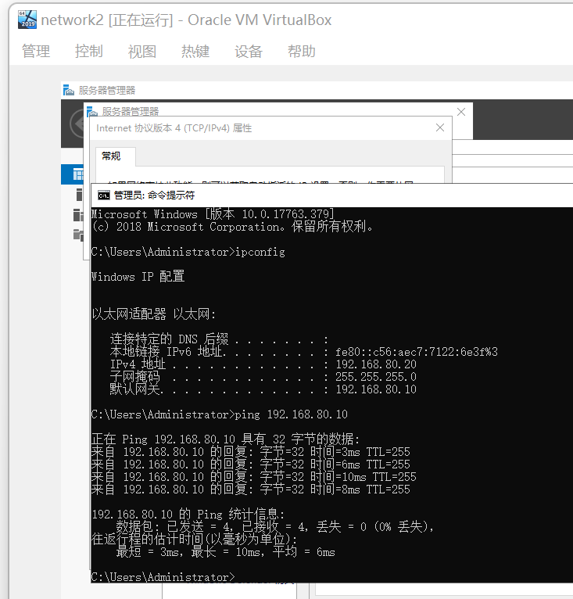The image size is (573, 599).
Task: Close the Internet 协议版本 4 (TCP/IPv4) 属性 dialog
Action: (440, 127)
